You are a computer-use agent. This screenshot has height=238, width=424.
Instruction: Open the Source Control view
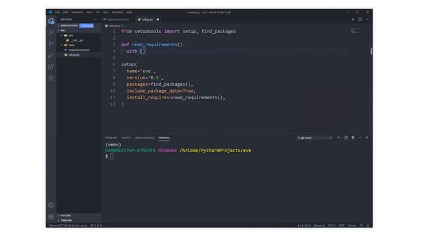tap(51, 44)
